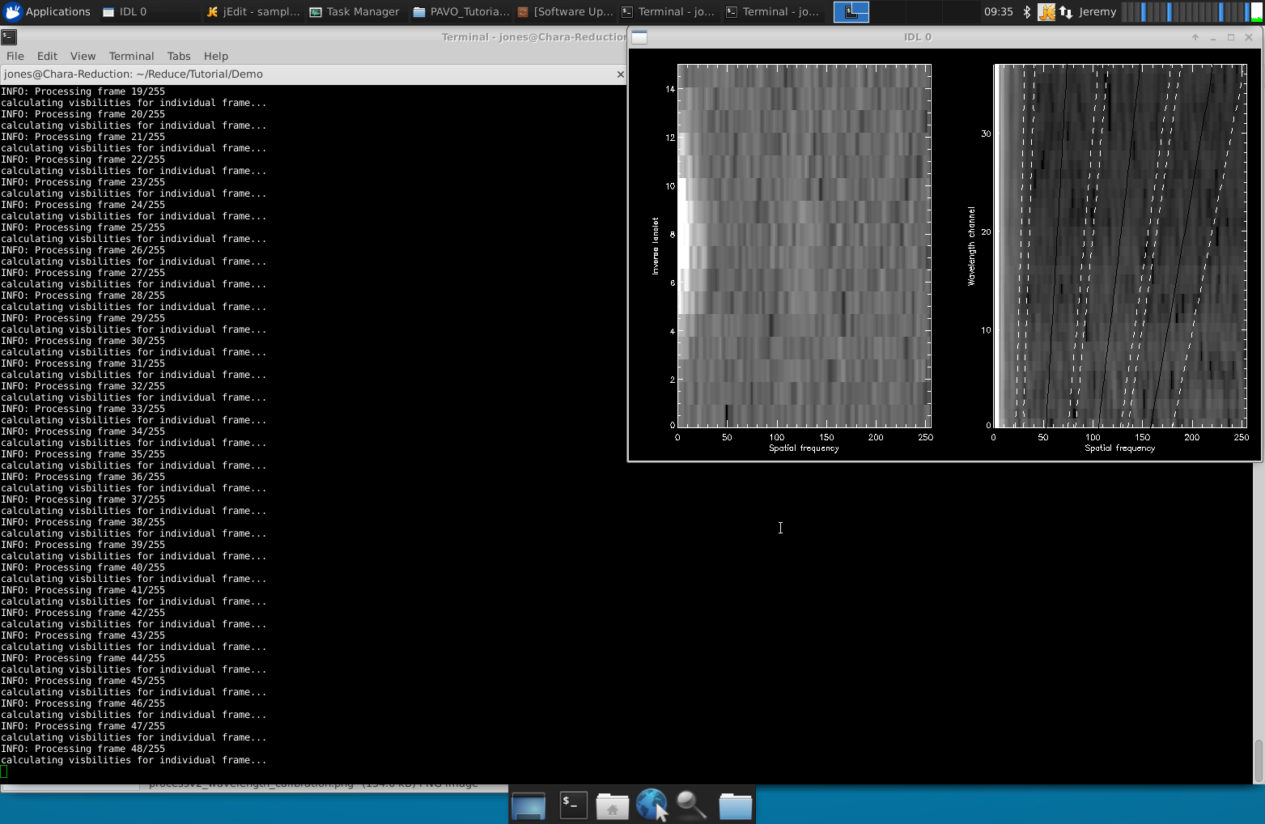
Task: Click the IDL 0 keep-above arrow button
Action: (1195, 37)
